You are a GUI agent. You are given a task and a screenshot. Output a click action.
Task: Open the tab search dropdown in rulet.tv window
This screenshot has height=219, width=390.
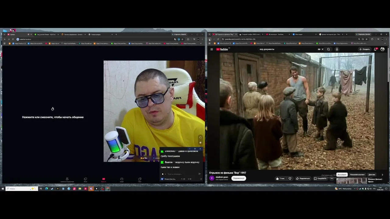click(x=4, y=34)
